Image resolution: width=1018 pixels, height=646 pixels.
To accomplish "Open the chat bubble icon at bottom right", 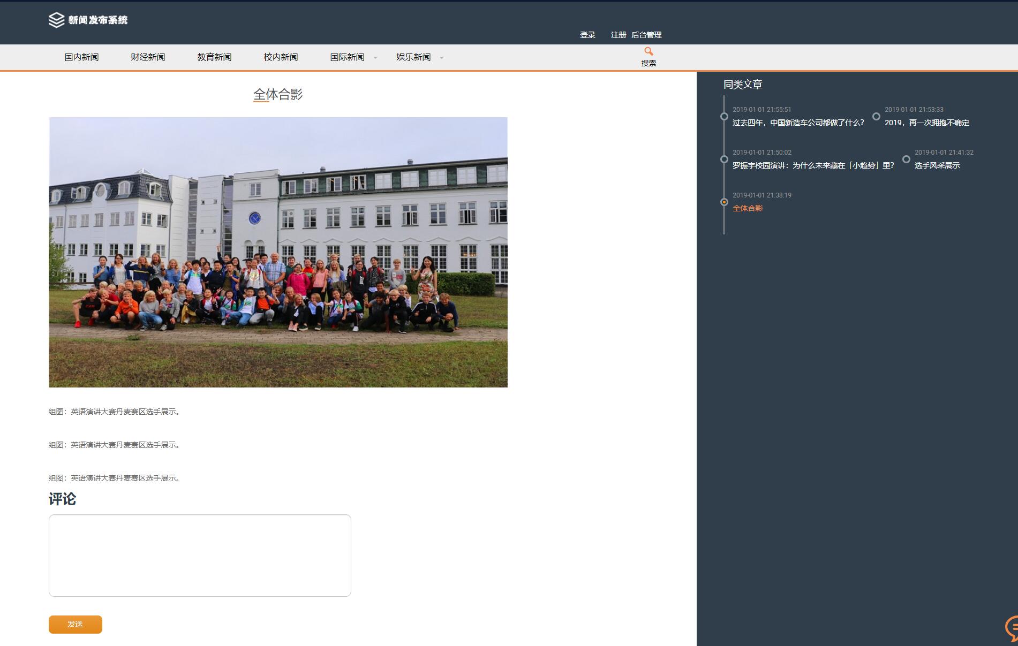I will click(1012, 627).
